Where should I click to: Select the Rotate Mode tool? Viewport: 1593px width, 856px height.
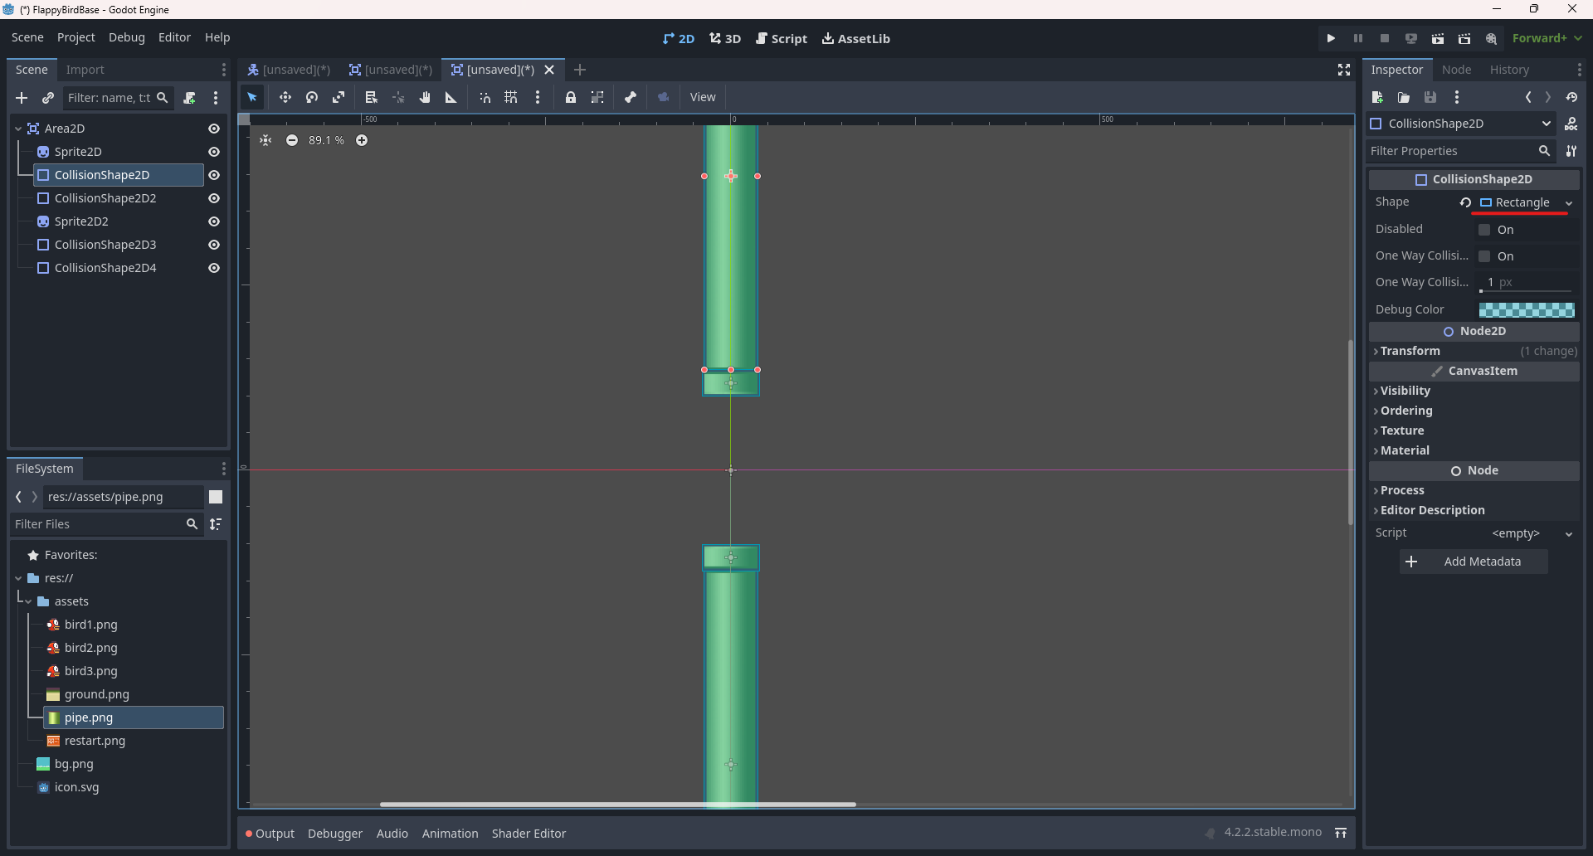pos(312,98)
